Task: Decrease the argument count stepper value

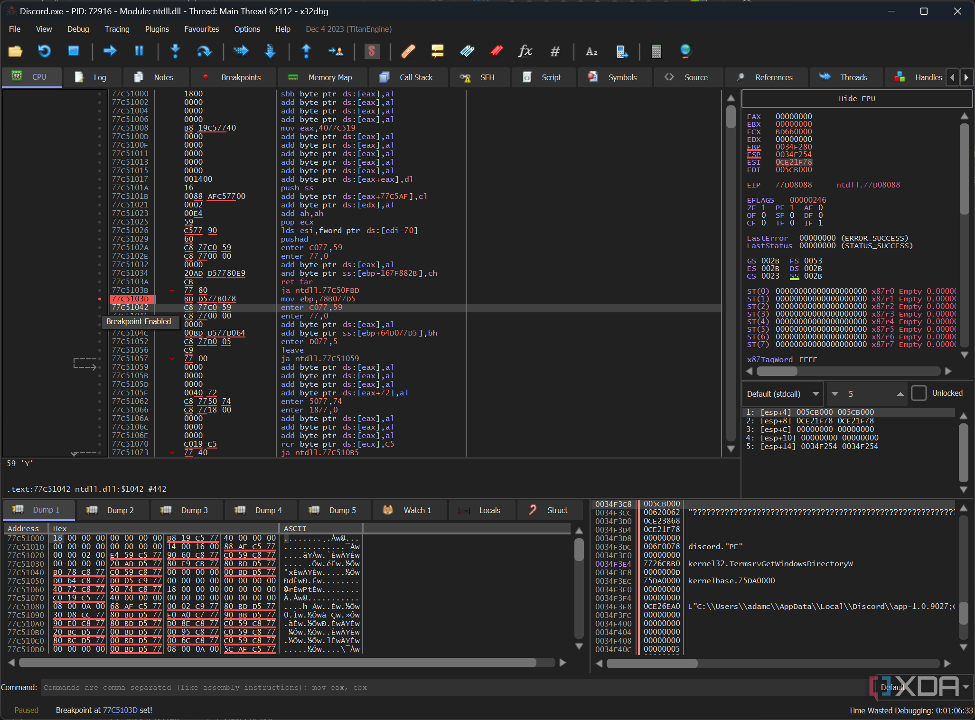Action: (835, 394)
